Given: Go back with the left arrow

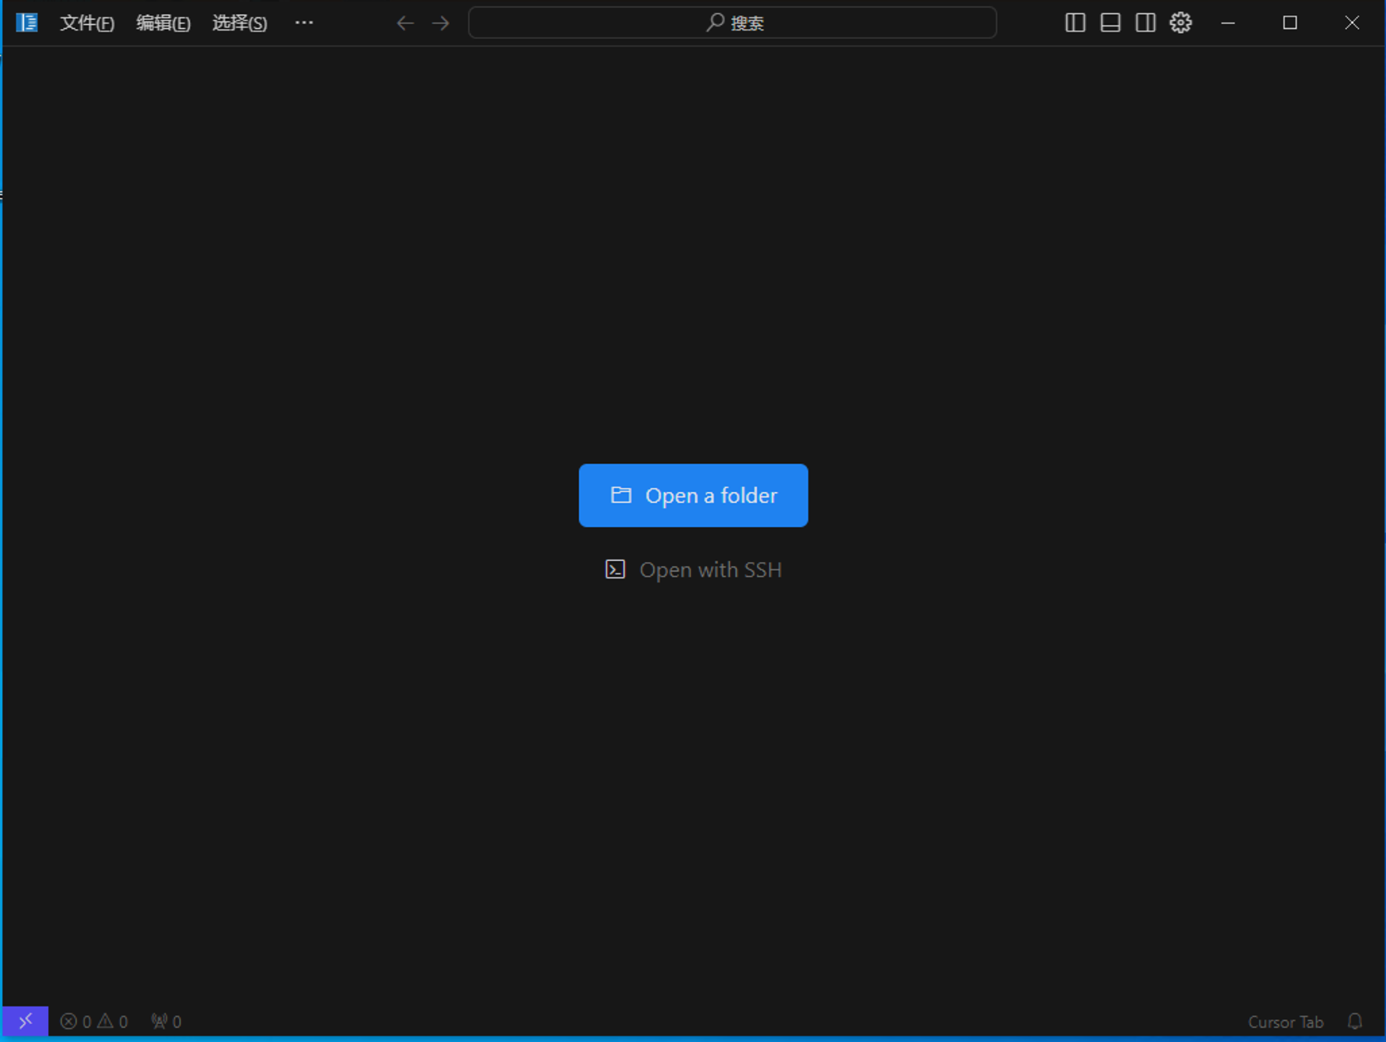Looking at the screenshot, I should click(x=404, y=23).
